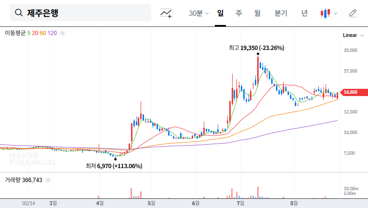
Task: Click the 최저 6,970 low marker
Action: coord(114,166)
